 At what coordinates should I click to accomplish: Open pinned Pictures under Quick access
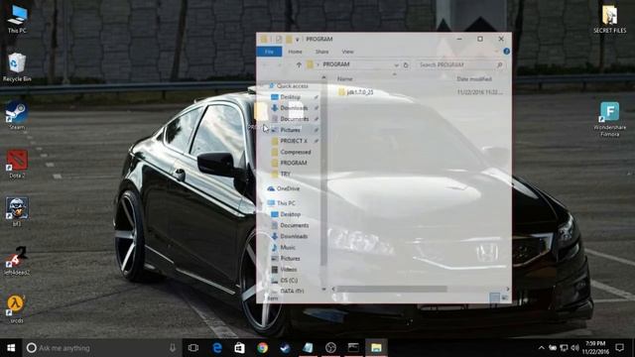290,130
